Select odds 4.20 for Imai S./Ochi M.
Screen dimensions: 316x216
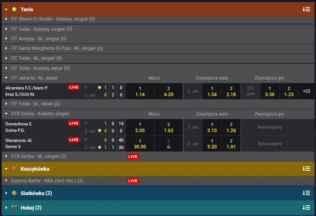[x=168, y=91]
